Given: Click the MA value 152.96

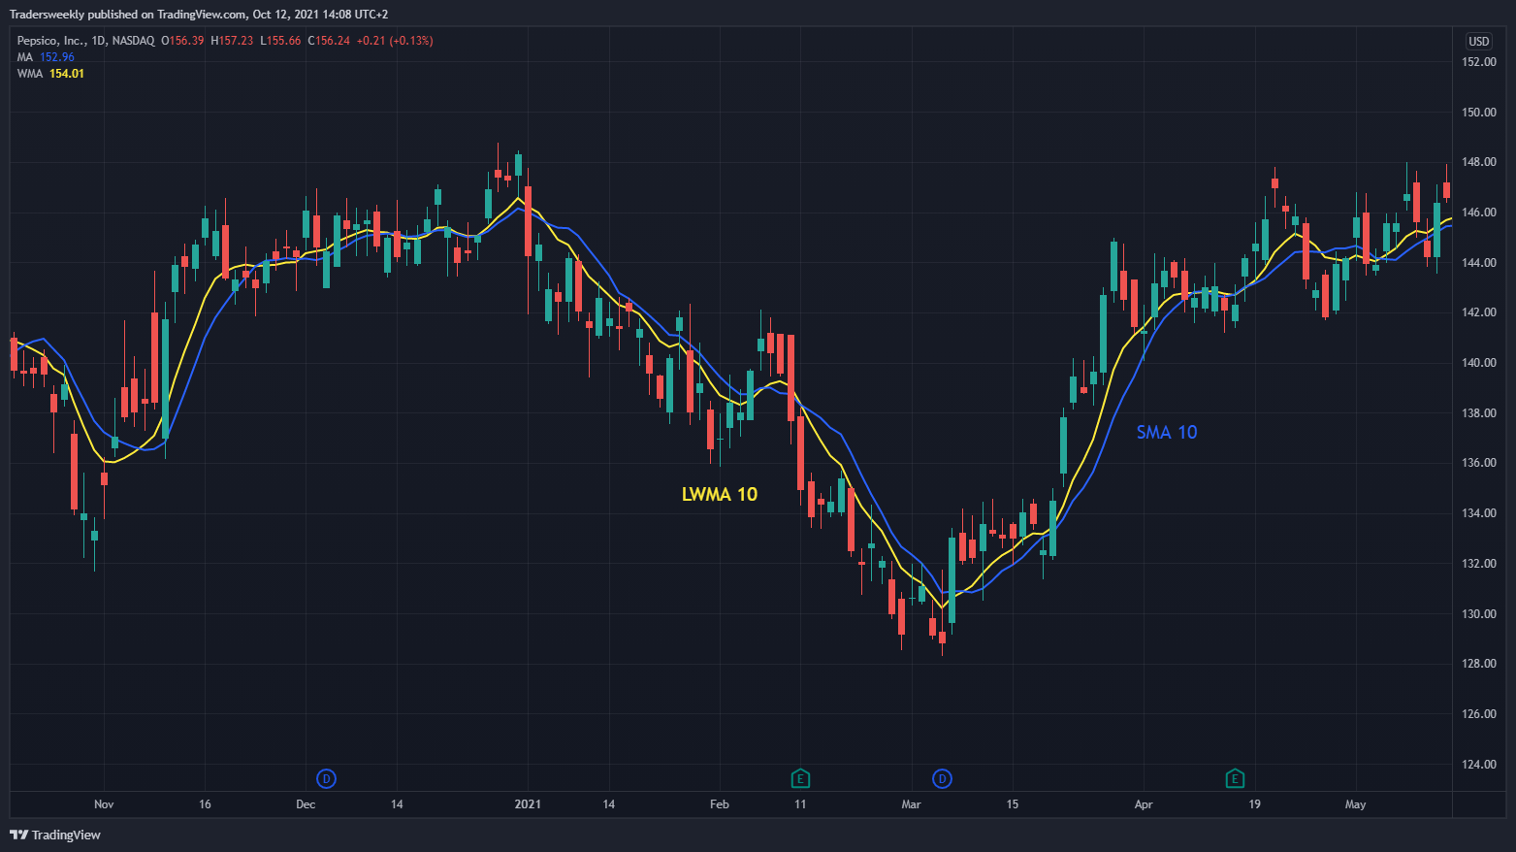Looking at the screenshot, I should click(x=56, y=57).
